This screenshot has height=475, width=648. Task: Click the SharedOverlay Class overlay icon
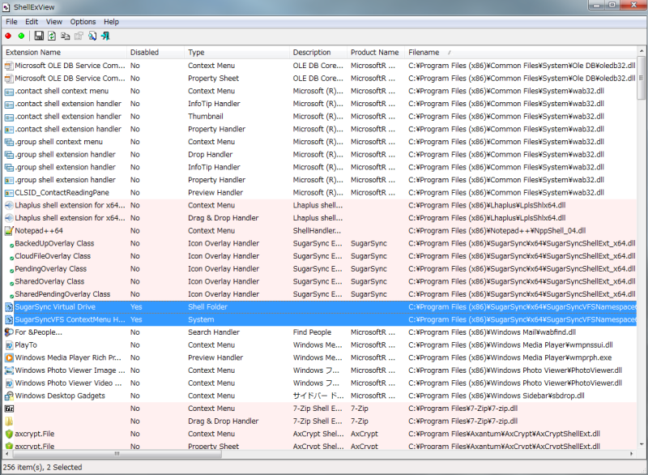coord(11,284)
